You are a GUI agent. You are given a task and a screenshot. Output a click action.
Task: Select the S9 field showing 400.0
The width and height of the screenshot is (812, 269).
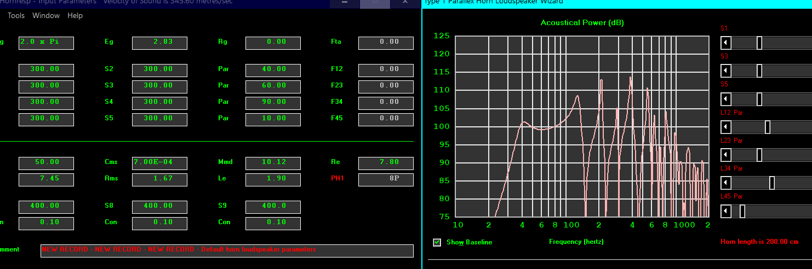273,207
